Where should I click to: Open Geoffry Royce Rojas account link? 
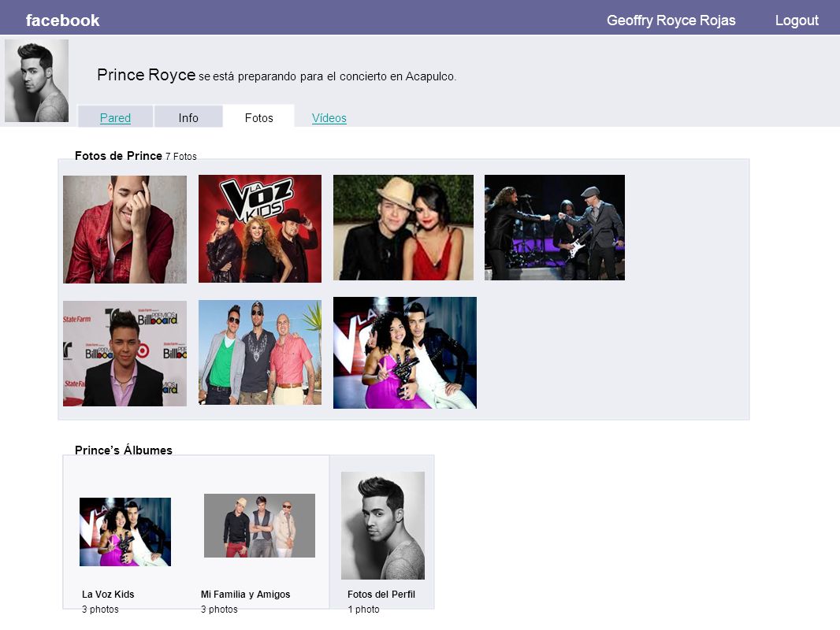click(x=671, y=20)
